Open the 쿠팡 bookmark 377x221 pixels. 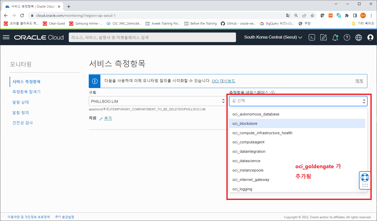304,23
